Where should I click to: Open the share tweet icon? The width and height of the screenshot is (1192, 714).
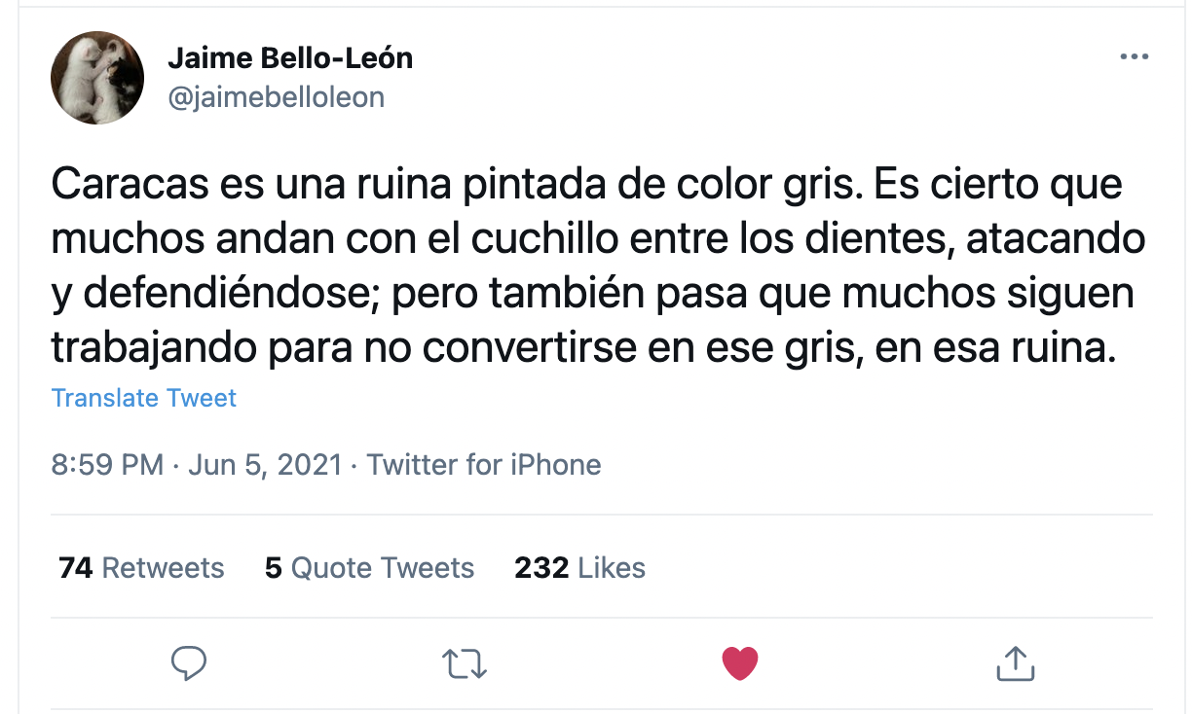(1015, 663)
